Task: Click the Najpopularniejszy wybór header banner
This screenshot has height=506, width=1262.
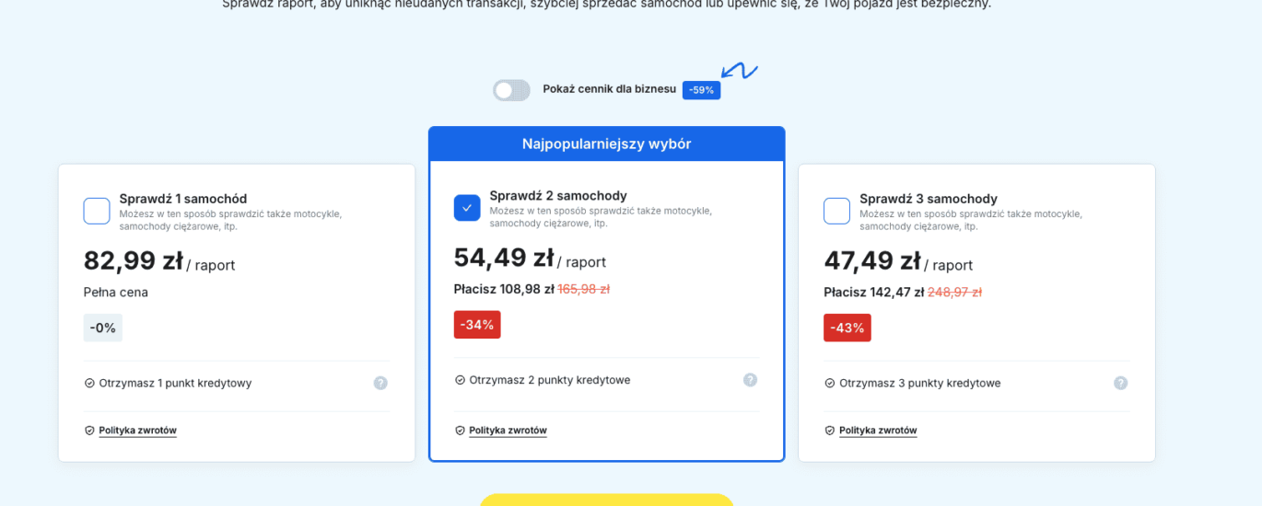Action: point(606,144)
